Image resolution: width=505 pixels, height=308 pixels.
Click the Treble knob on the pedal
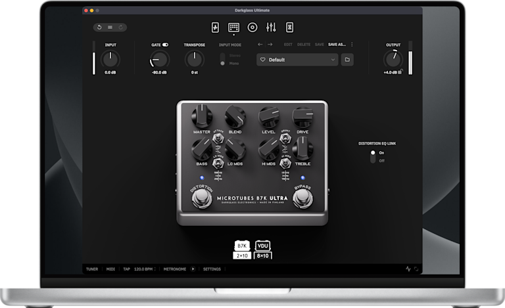click(x=302, y=148)
